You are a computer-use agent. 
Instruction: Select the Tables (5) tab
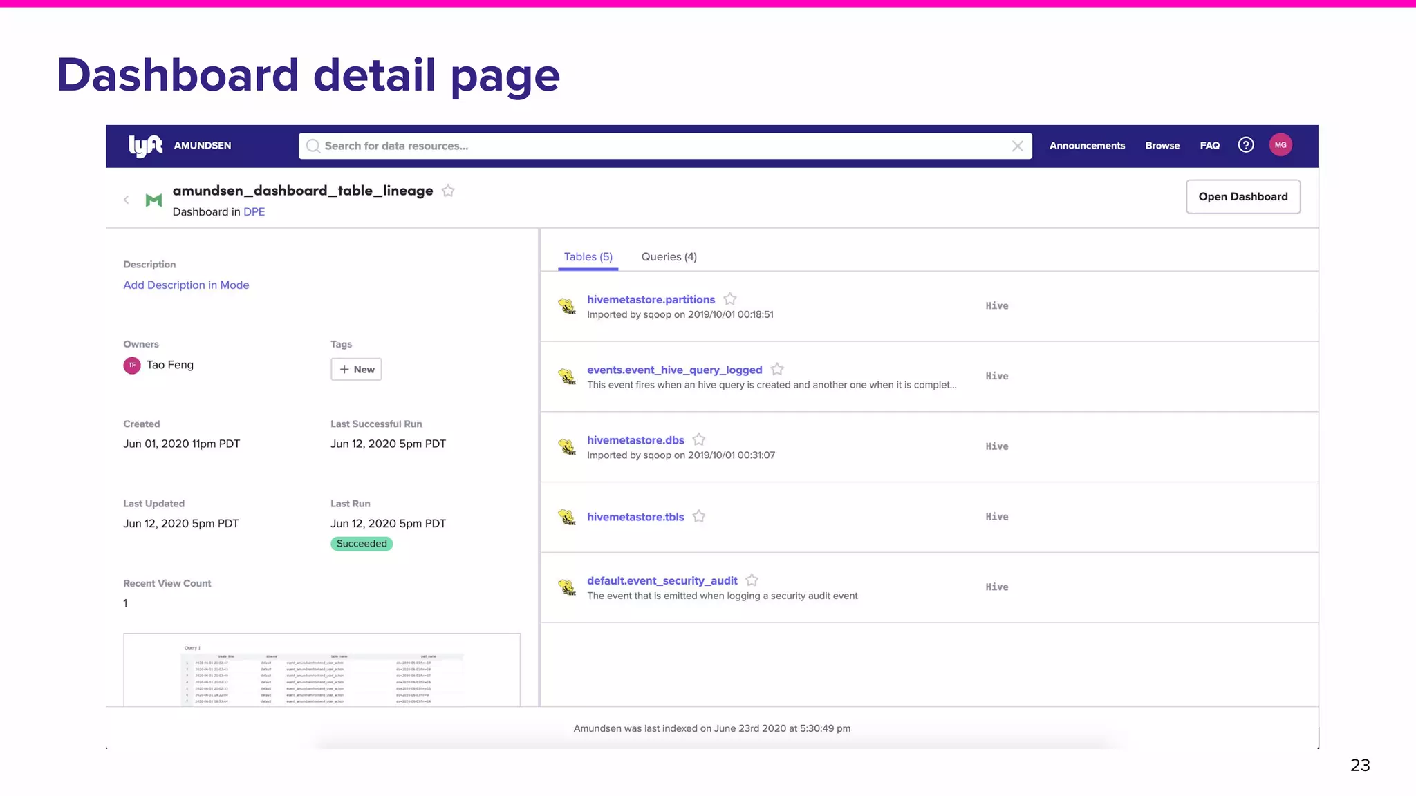588,257
